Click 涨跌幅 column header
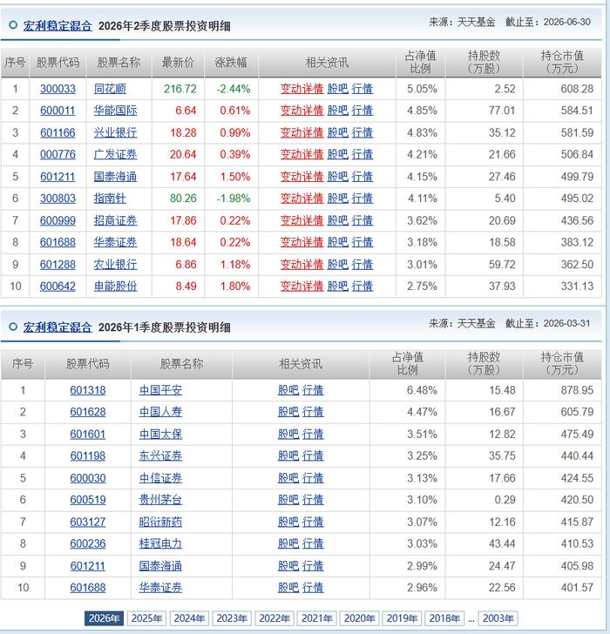 231,63
